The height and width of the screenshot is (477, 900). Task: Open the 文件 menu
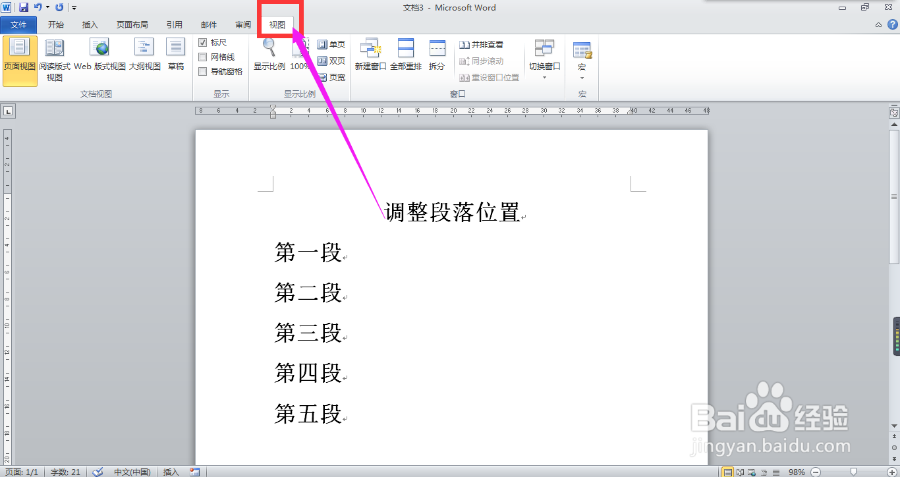point(19,24)
